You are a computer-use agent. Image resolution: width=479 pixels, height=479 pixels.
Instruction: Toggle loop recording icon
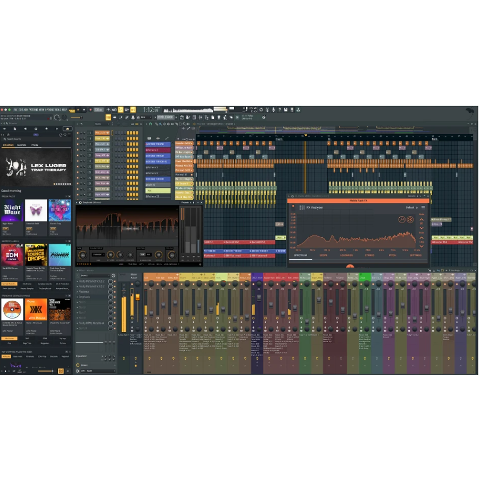[133, 109]
